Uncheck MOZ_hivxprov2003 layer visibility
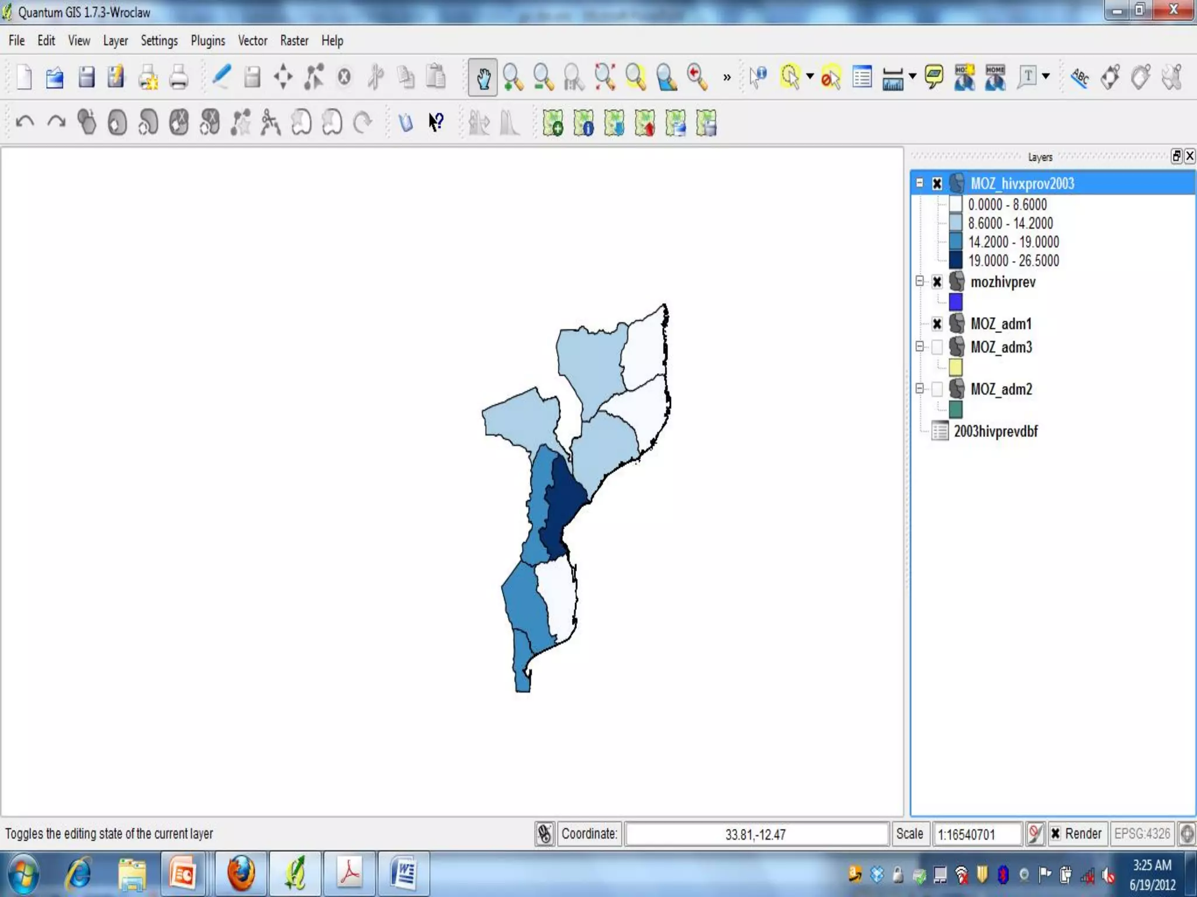The height and width of the screenshot is (897, 1197). pos(937,183)
